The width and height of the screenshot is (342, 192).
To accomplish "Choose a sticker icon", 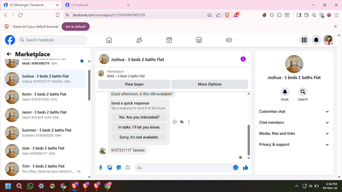I will pyautogui.click(x=119, y=167).
